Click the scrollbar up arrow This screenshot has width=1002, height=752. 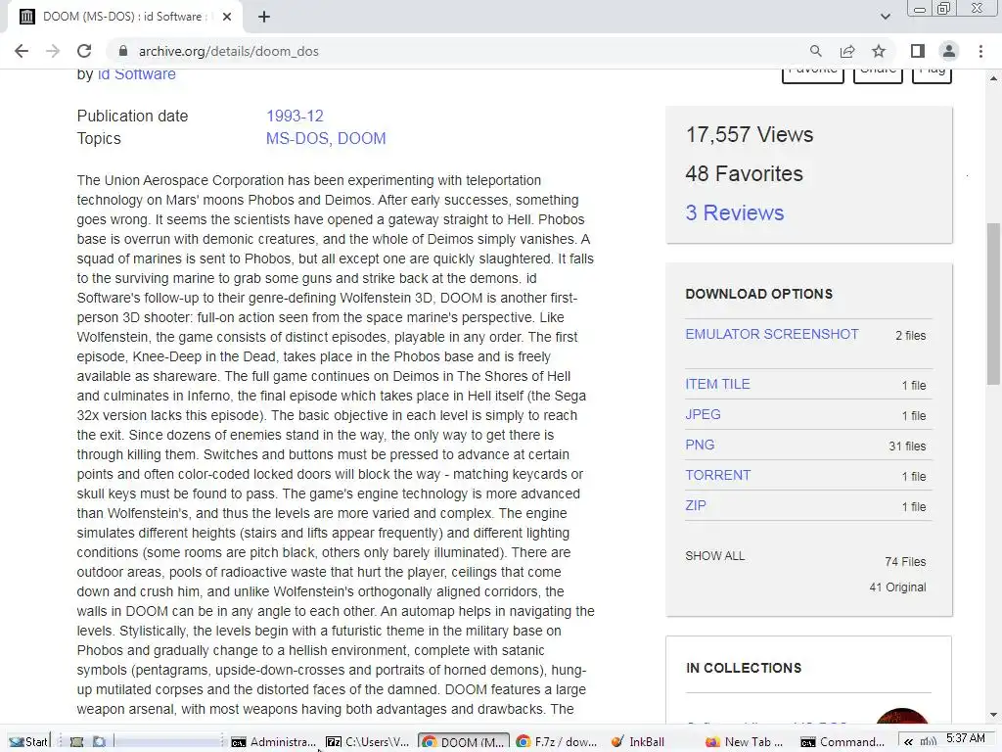click(x=992, y=78)
